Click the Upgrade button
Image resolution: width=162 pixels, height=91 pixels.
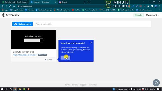pos(138,15)
